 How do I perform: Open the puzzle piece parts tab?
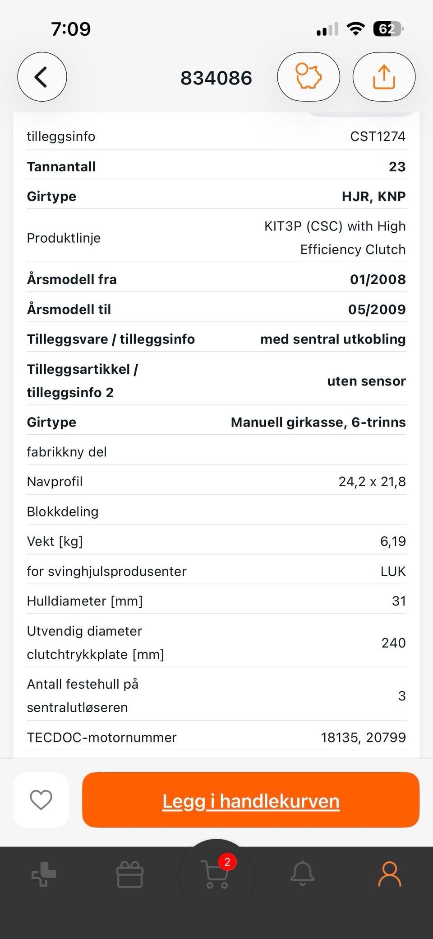(44, 874)
